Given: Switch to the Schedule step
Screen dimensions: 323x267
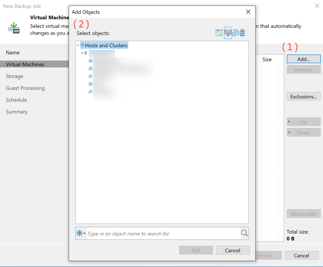Looking at the screenshot, I should [16, 100].
